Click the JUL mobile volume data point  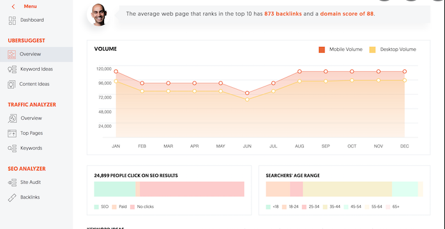coord(273,83)
